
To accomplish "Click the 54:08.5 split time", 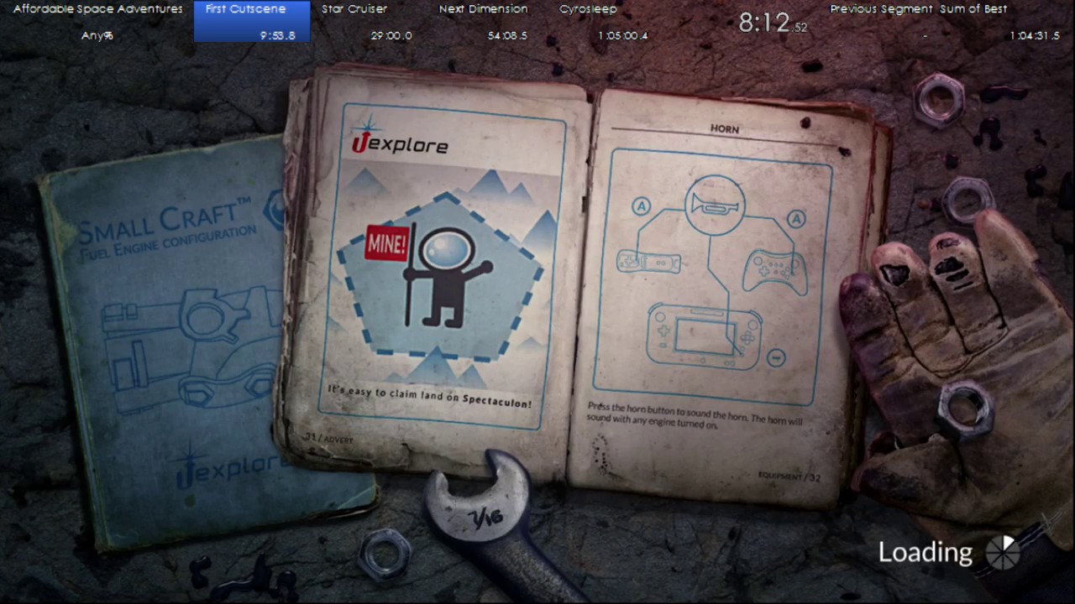I will (x=507, y=36).
